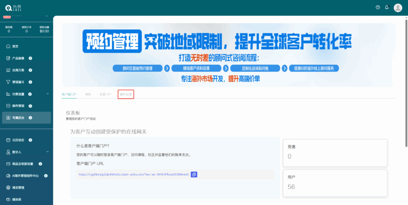Viewport: 408px width, 205px height.
Task: Open the client portal URL link
Action: (133, 174)
